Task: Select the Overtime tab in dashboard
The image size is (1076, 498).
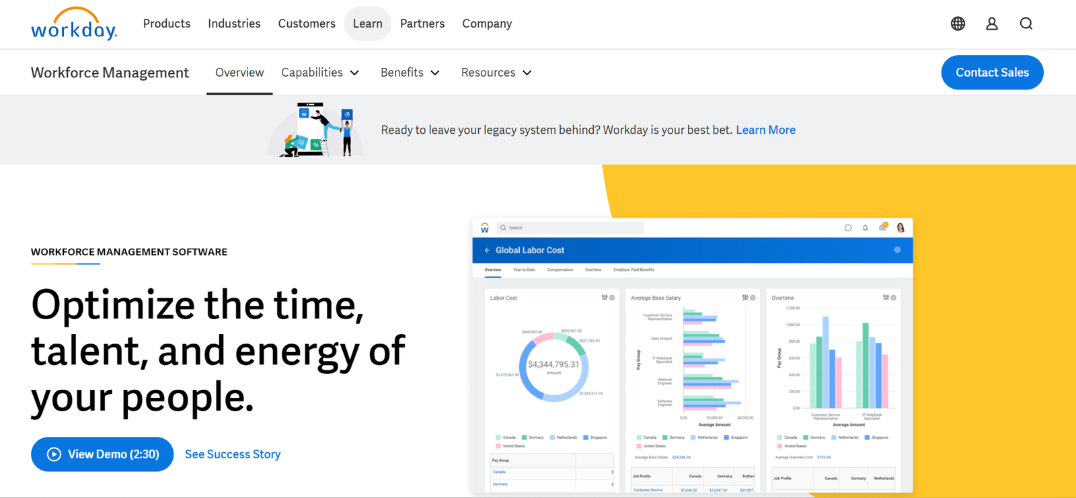Action: pyautogui.click(x=593, y=269)
